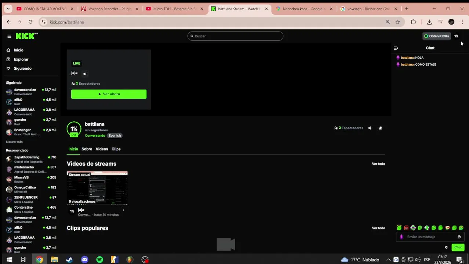Image resolution: width=469 pixels, height=264 pixels.
Task: Open misternacho recommended channel
Action: pyautogui.click(x=31, y=169)
